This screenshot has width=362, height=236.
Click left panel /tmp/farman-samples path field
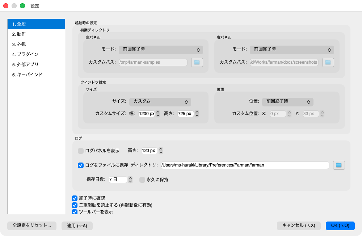[153, 62]
